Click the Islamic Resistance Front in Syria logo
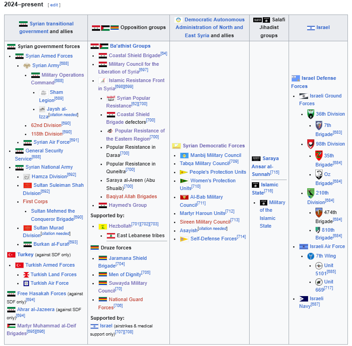 coord(102,81)
